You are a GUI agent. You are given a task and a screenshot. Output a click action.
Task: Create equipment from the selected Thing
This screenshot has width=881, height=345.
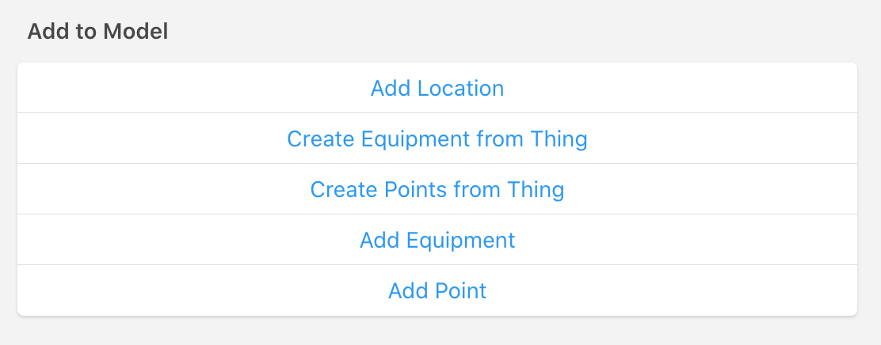[437, 139]
